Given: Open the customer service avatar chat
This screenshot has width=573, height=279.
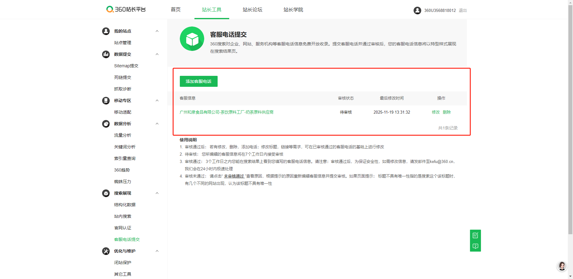Looking at the screenshot, I should tap(562, 266).
